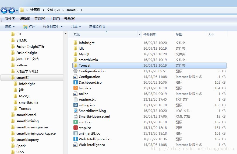
Task: Select the jdk folder icon in file list
Action: click(75, 48)
